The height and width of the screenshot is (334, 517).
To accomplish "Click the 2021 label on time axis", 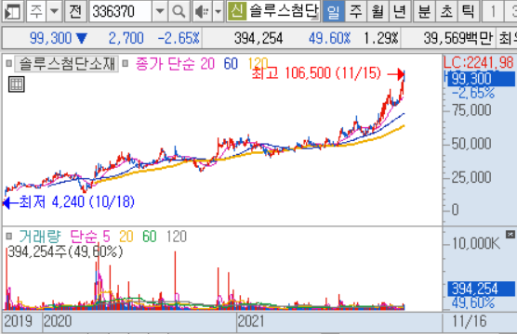I will pos(250,321).
